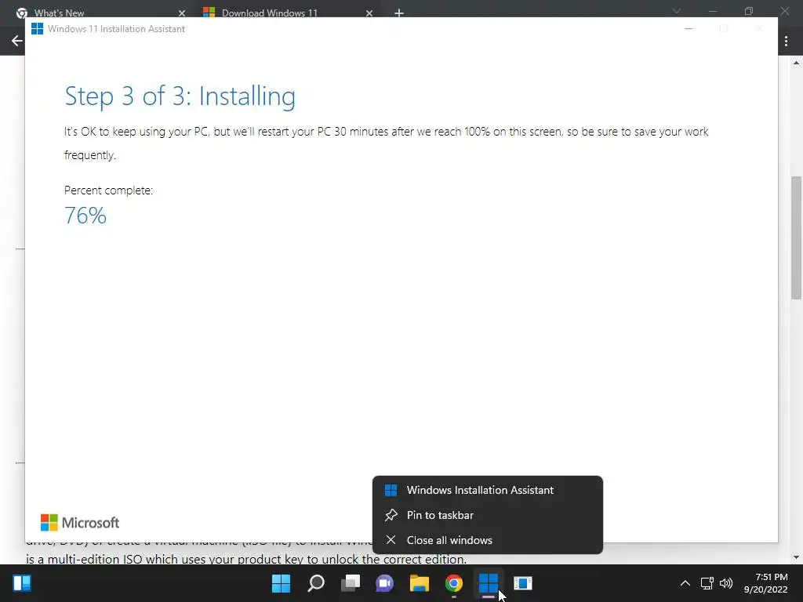Open the blue window app after the Assistant icon

[523, 583]
